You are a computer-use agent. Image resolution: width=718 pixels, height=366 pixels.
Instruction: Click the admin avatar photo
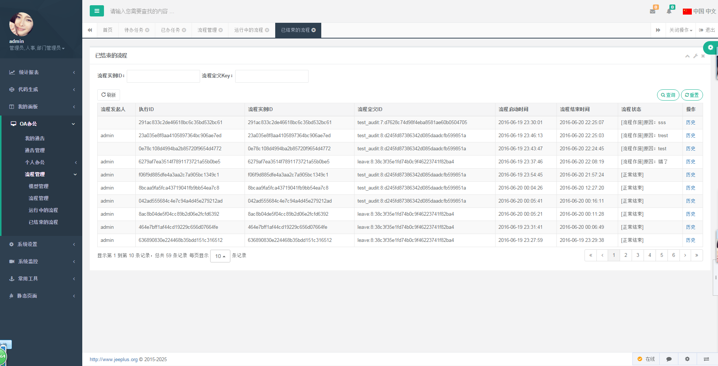click(x=21, y=24)
